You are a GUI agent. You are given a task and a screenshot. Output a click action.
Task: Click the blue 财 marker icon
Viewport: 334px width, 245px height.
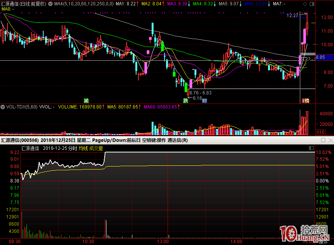coord(204,101)
